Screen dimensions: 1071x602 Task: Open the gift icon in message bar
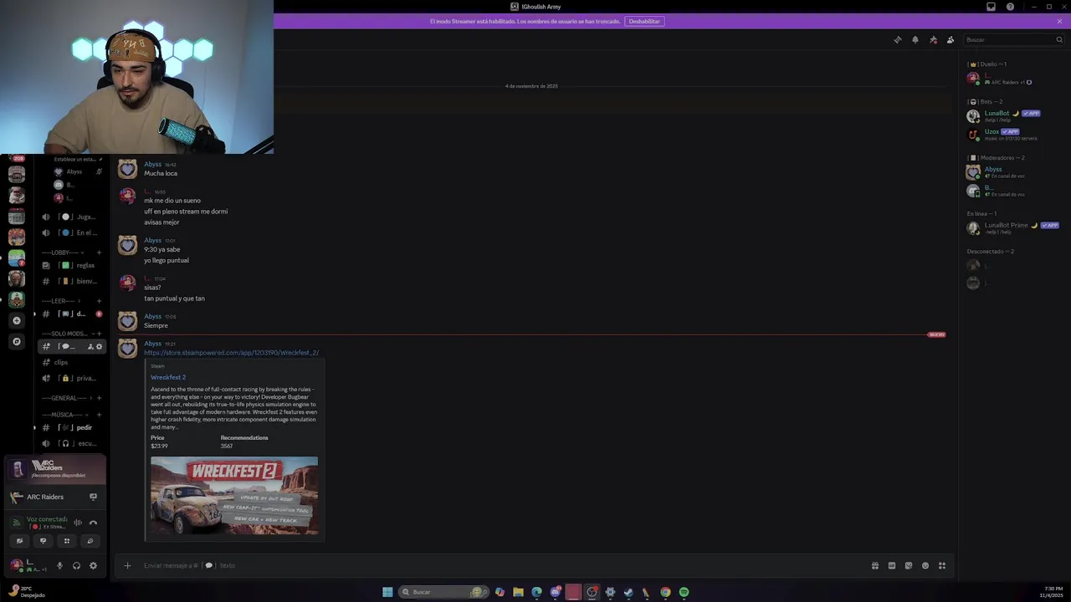[875, 565]
